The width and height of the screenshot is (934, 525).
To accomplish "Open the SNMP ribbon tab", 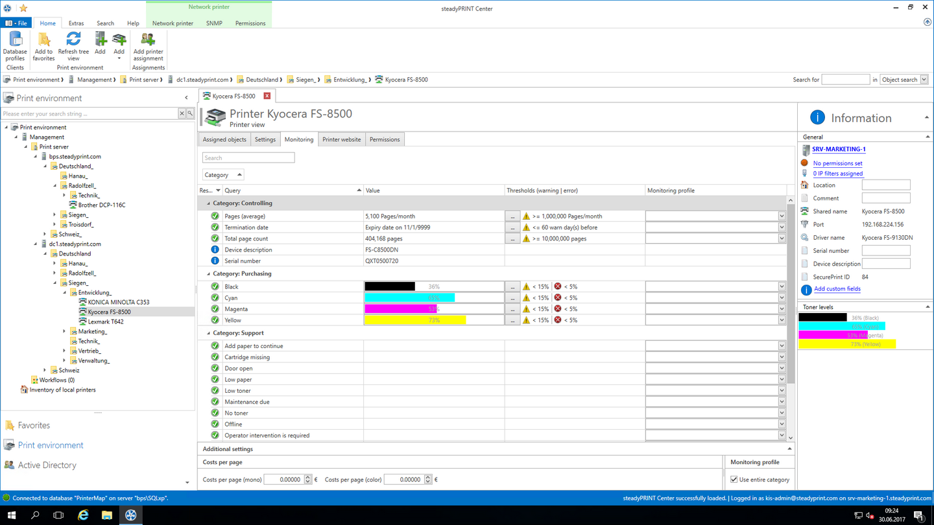I will pos(214,23).
